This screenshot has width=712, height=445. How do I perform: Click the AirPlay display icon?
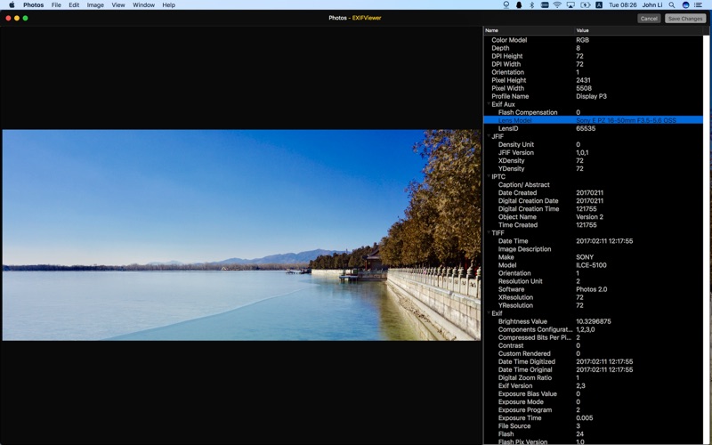570,5
